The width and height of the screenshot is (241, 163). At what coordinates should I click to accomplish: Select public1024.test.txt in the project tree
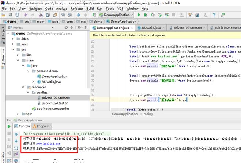tap(55, 103)
